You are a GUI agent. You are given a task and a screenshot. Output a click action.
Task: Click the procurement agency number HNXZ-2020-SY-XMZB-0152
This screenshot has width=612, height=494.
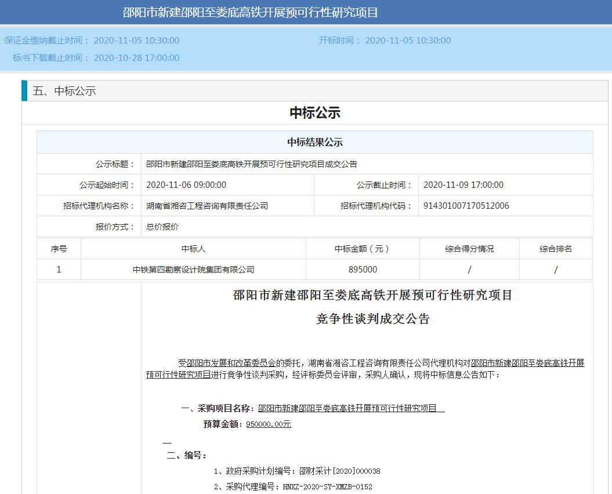[327, 487]
